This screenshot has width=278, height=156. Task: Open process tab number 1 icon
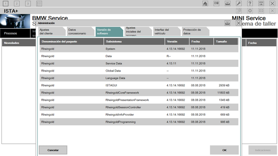point(6,3)
